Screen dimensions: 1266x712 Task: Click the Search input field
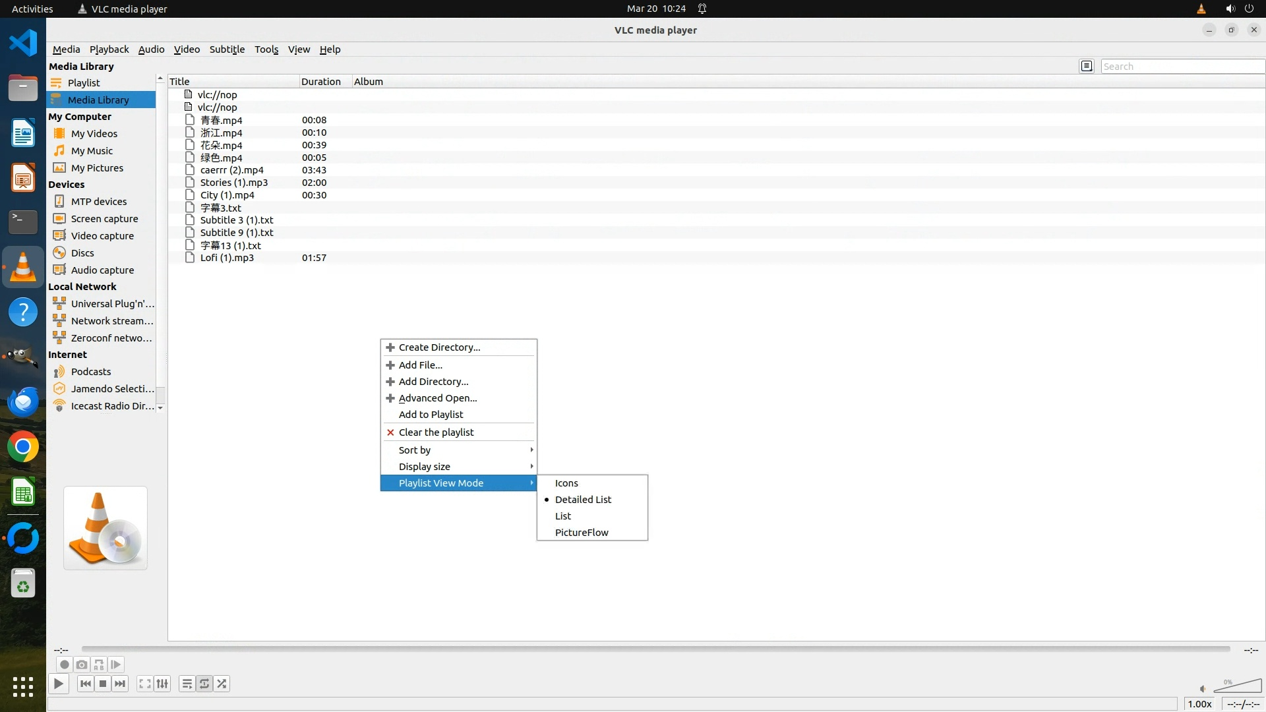(x=1182, y=67)
